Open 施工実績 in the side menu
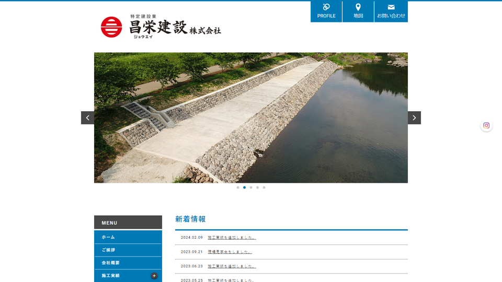The image size is (502, 282). tap(111, 276)
